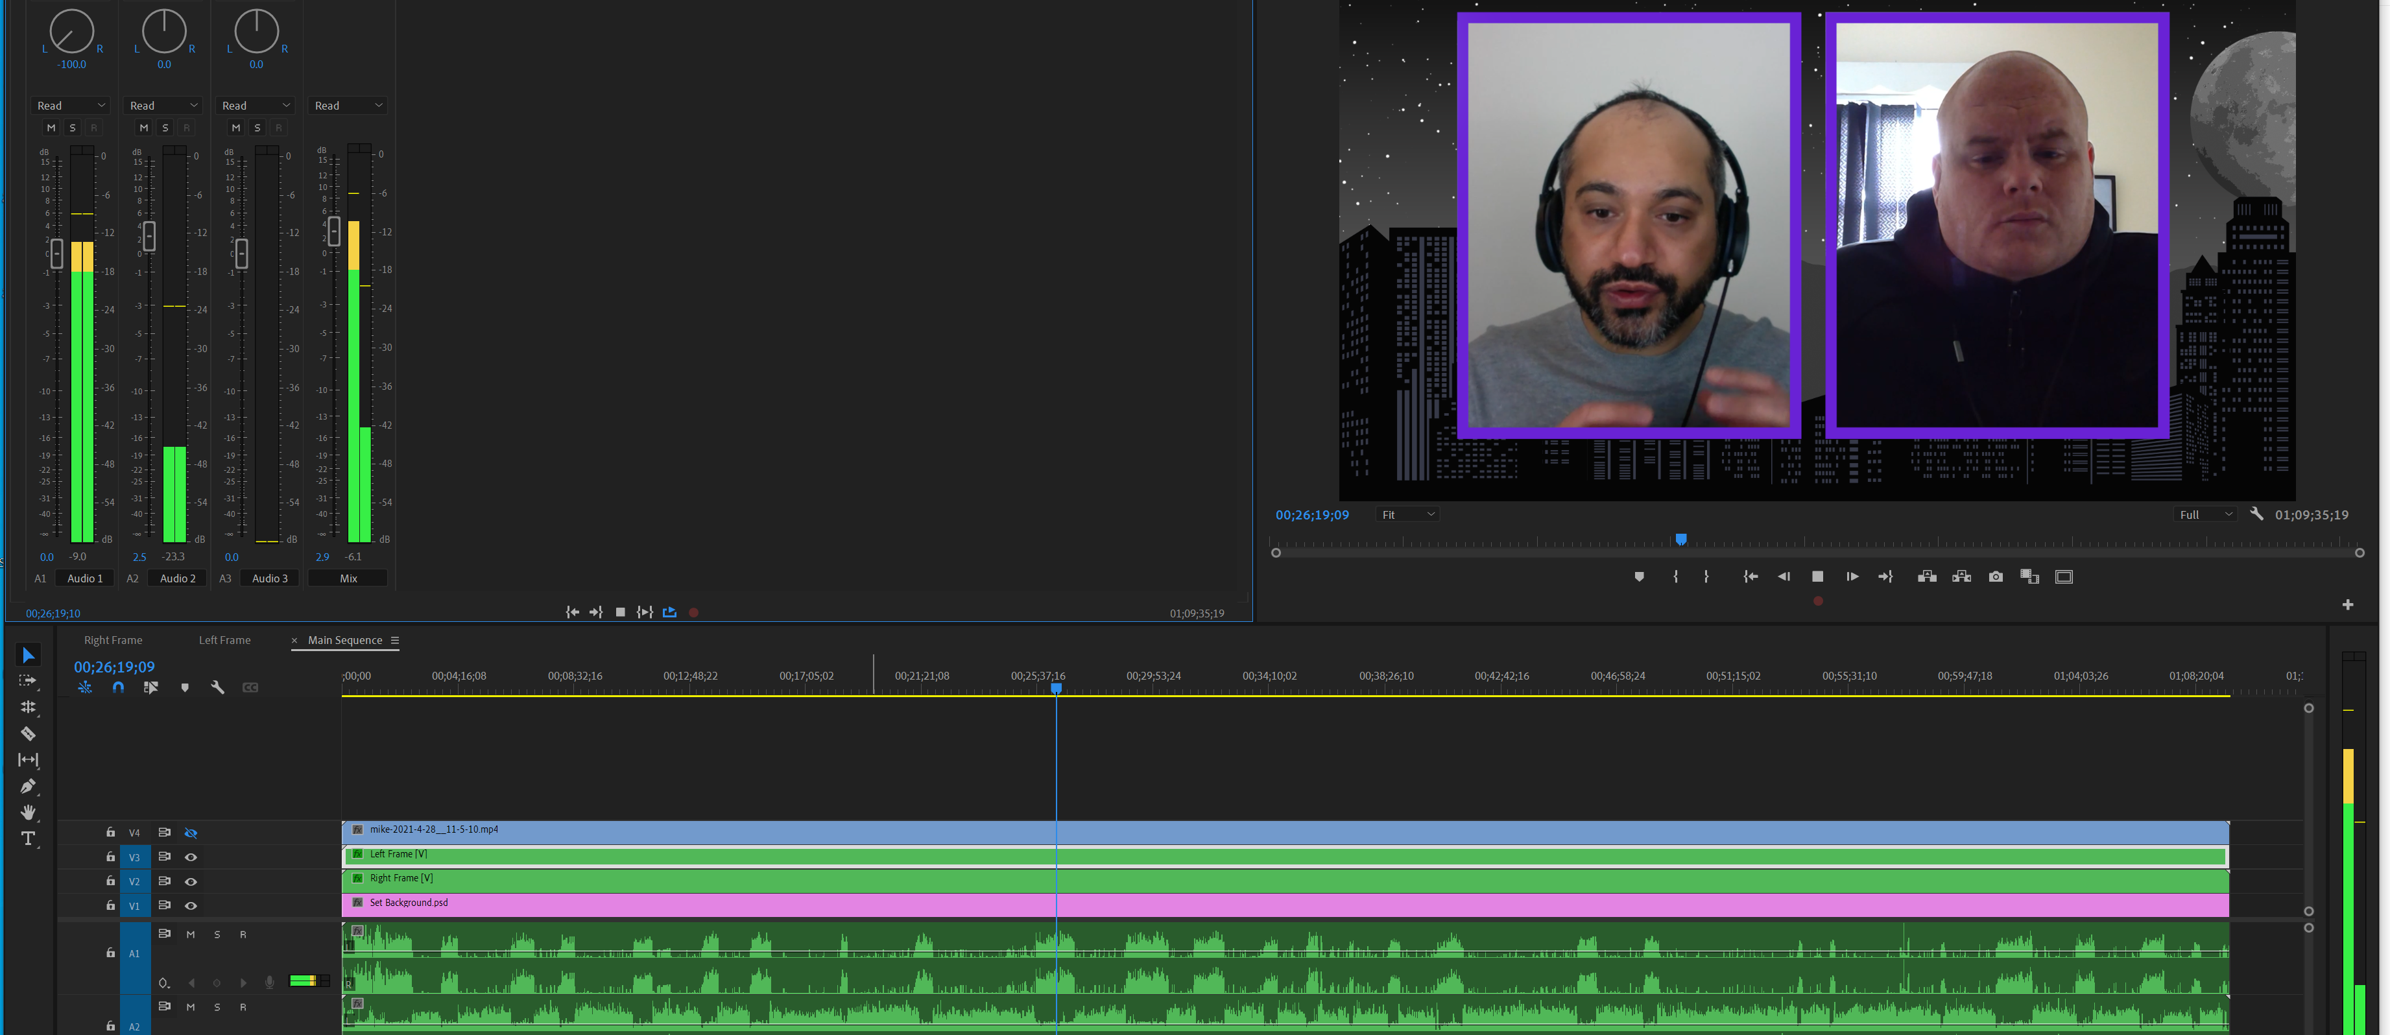Image resolution: width=2390 pixels, height=1035 pixels.
Task: Select the Pen tool in the toolbar
Action: point(29,785)
